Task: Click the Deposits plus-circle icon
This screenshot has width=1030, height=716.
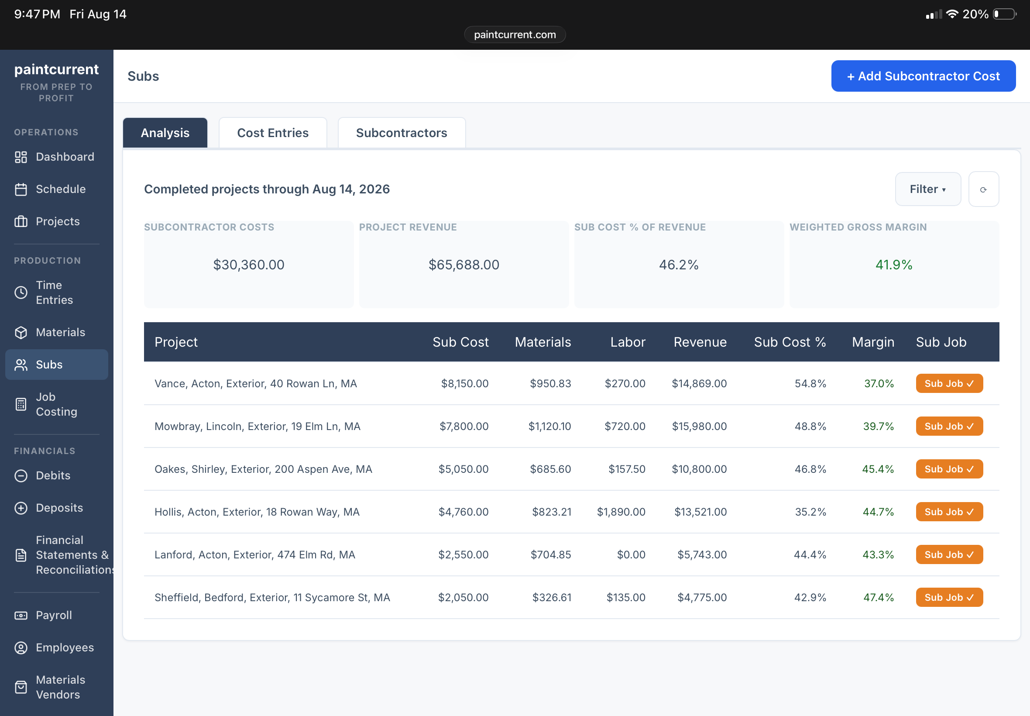Action: coord(21,508)
